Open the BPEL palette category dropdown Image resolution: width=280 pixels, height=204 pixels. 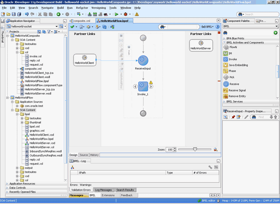click(x=276, y=26)
